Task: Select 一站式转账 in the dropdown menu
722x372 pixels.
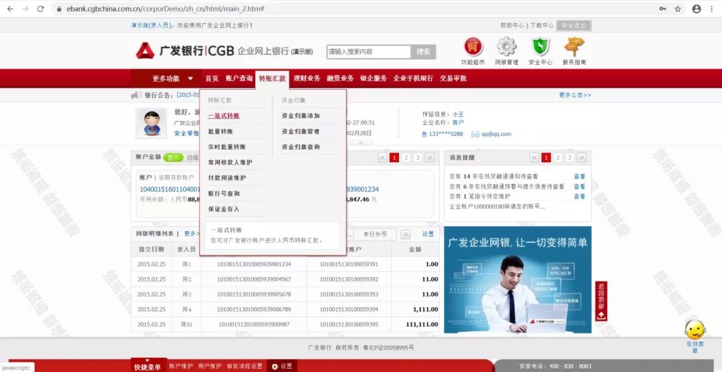Action: [x=224, y=116]
